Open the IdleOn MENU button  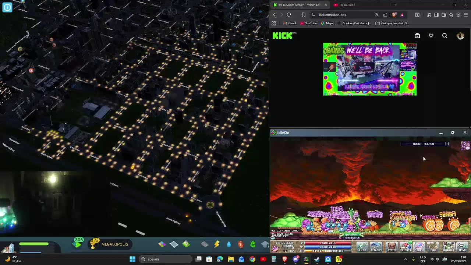click(463, 247)
